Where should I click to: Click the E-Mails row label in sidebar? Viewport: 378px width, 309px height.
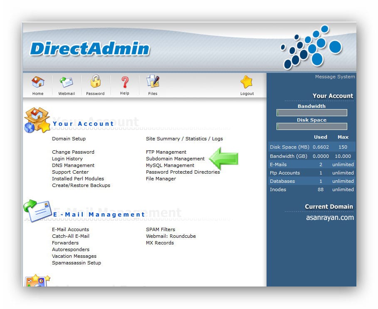(x=278, y=164)
